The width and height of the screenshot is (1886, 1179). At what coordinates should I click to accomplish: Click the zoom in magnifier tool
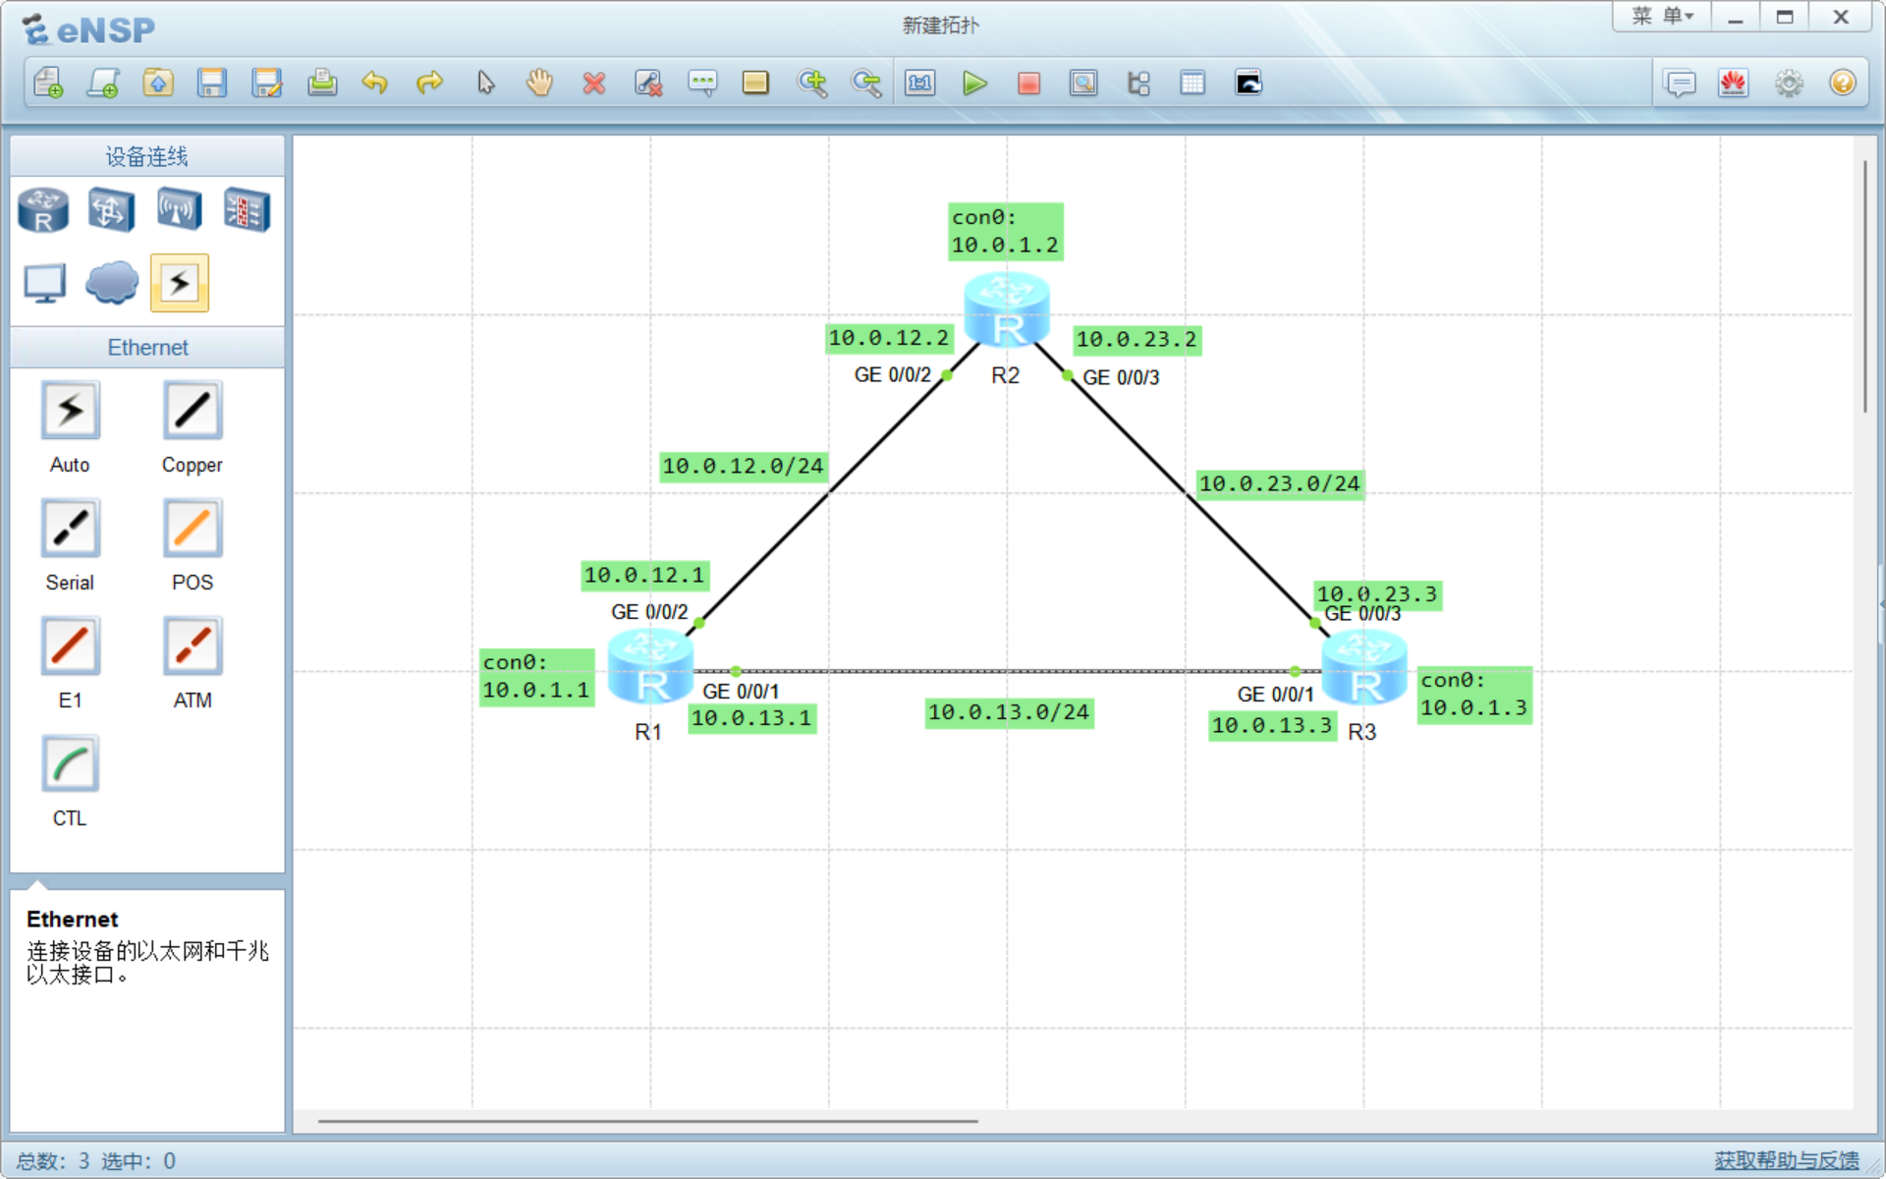(812, 84)
